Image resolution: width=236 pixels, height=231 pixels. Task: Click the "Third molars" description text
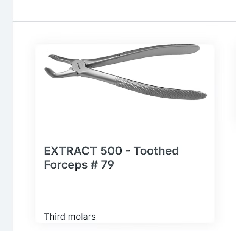[70, 217]
